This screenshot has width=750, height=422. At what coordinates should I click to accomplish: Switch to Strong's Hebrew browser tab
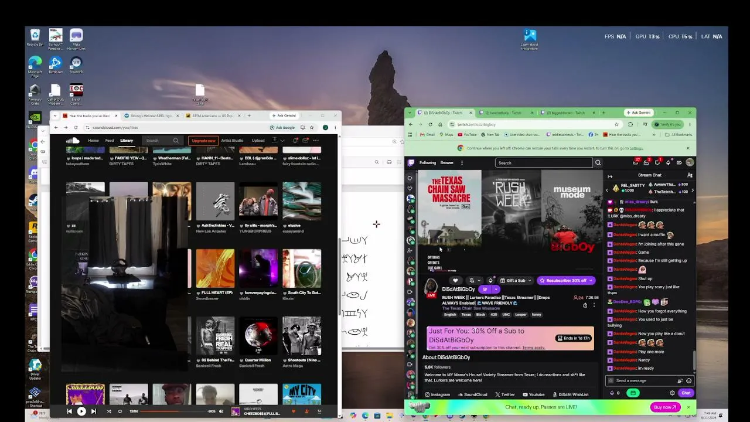tap(151, 116)
